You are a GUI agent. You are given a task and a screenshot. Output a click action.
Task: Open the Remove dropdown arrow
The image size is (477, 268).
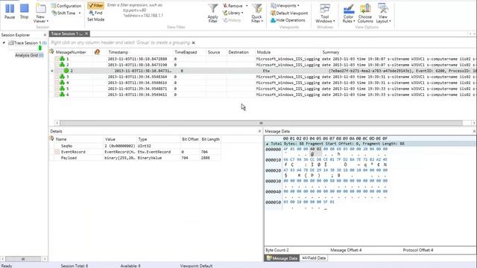pyautogui.click(x=247, y=6)
